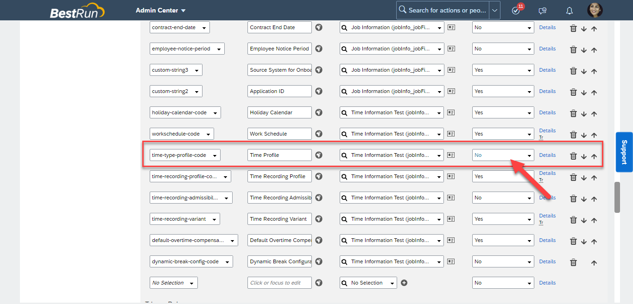Open translations globe for Time Profile
Screen dimensions: 633x304
(x=319, y=155)
